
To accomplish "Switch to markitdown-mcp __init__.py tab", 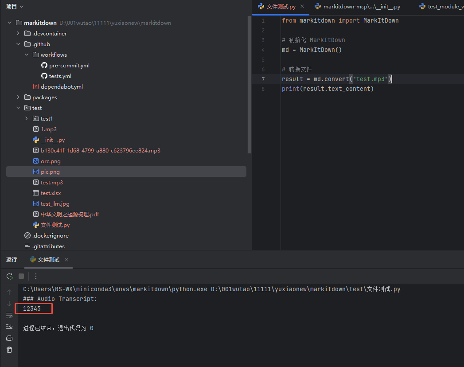I will (358, 7).
